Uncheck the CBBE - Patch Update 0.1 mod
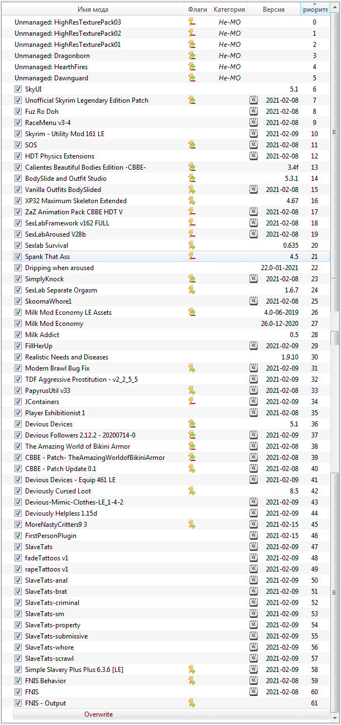Image resolution: width=341 pixels, height=725 pixels. pyautogui.click(x=18, y=469)
